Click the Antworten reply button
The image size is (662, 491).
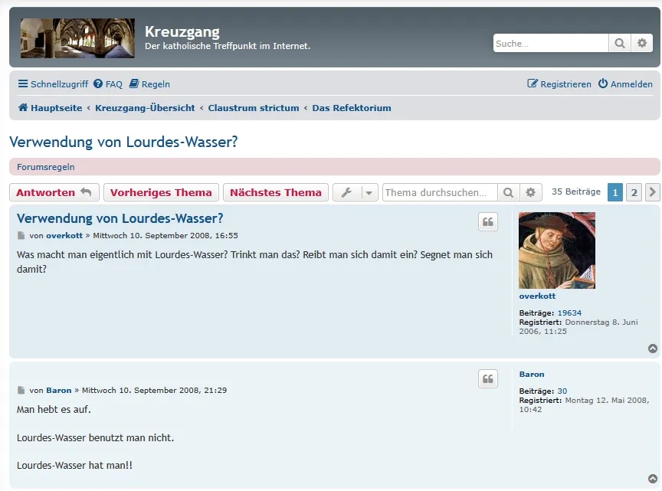tap(54, 192)
